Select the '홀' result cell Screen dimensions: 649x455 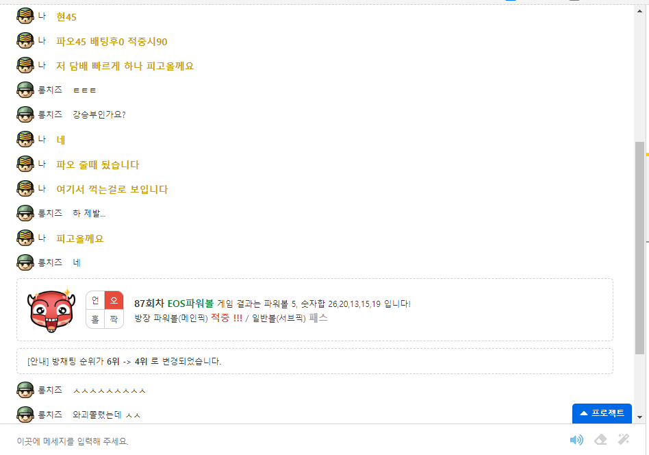pos(95,319)
